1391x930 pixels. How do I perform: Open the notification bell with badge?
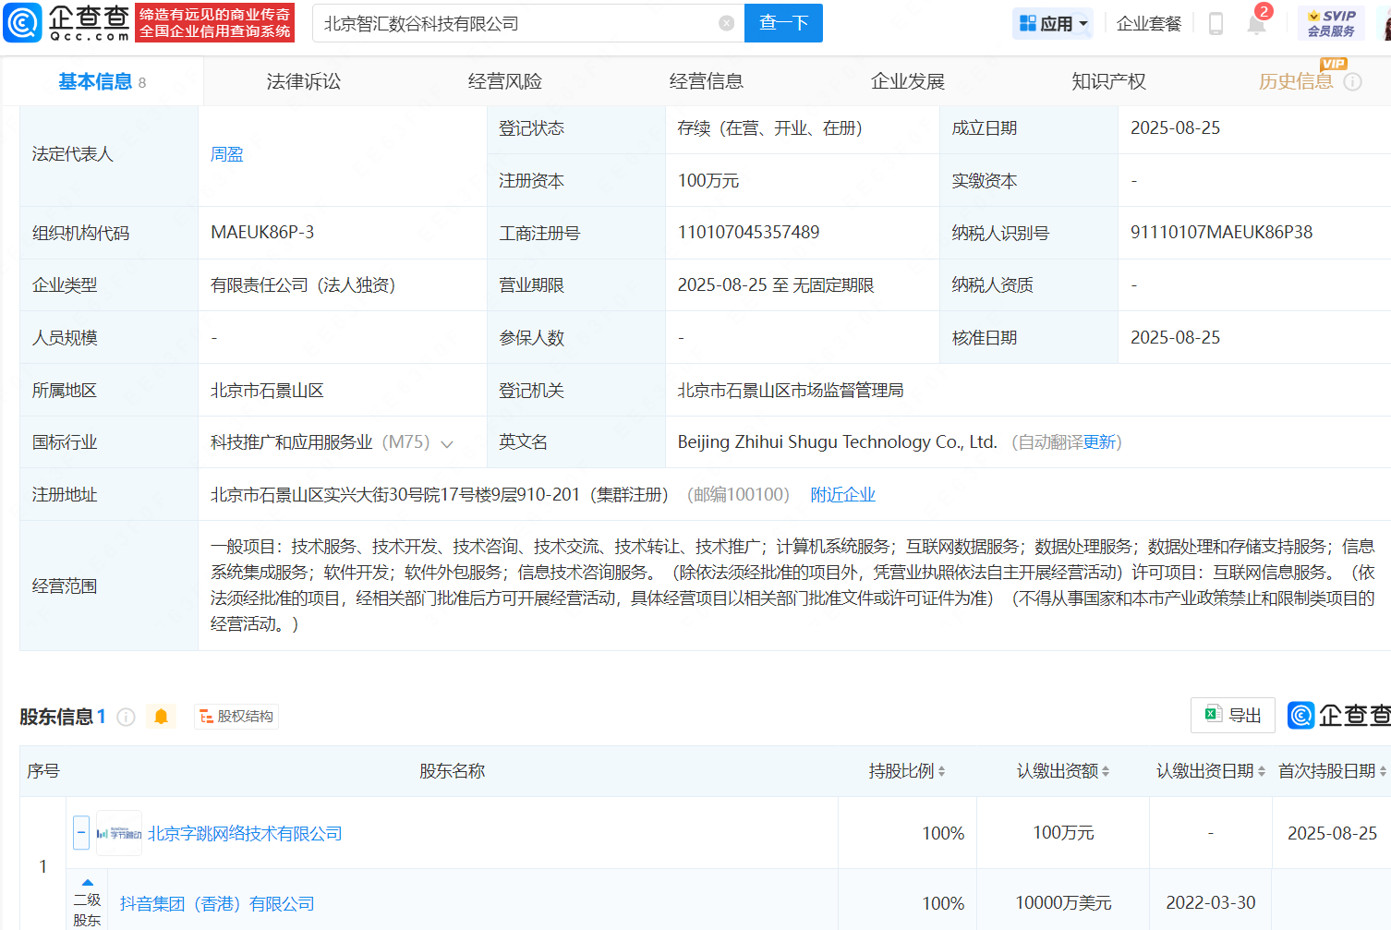(1256, 23)
